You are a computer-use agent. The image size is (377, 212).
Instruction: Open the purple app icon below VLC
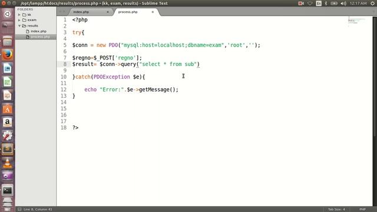7,177
